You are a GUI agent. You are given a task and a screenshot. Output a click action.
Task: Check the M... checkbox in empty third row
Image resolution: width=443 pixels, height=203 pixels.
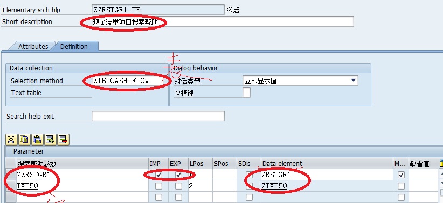[x=401, y=198]
